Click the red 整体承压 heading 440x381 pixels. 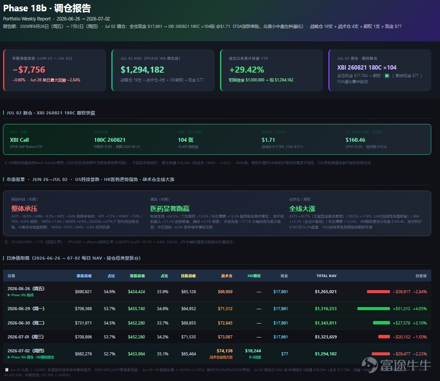pos(24,209)
